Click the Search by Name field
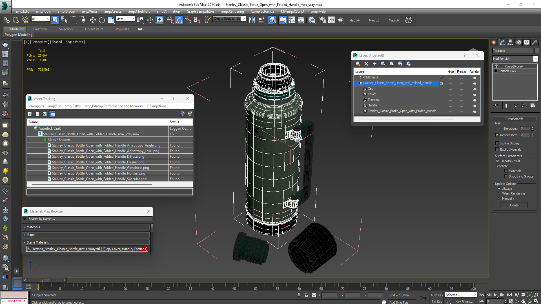The width and height of the screenshot is (541, 304). 90,219
